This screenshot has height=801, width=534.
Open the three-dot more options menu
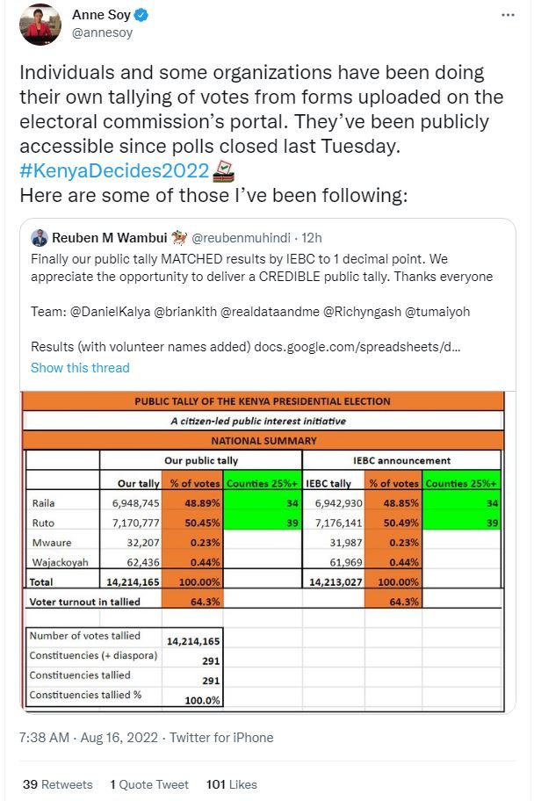(508, 16)
